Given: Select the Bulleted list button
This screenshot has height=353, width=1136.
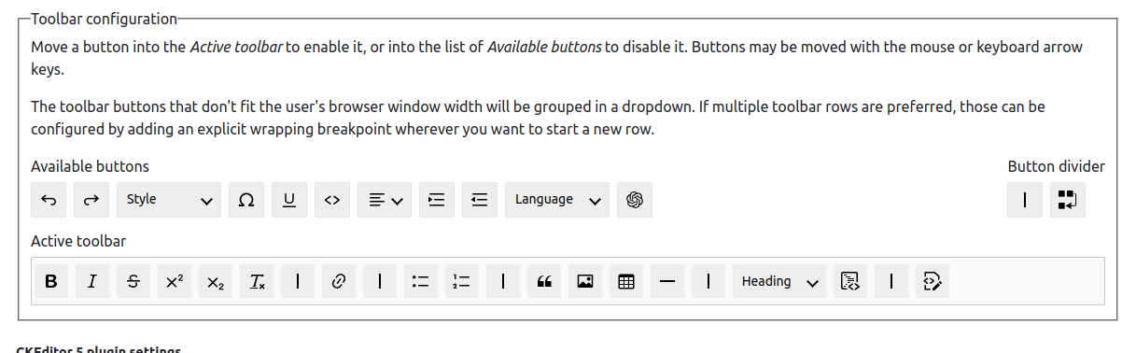Looking at the screenshot, I should click(x=421, y=281).
